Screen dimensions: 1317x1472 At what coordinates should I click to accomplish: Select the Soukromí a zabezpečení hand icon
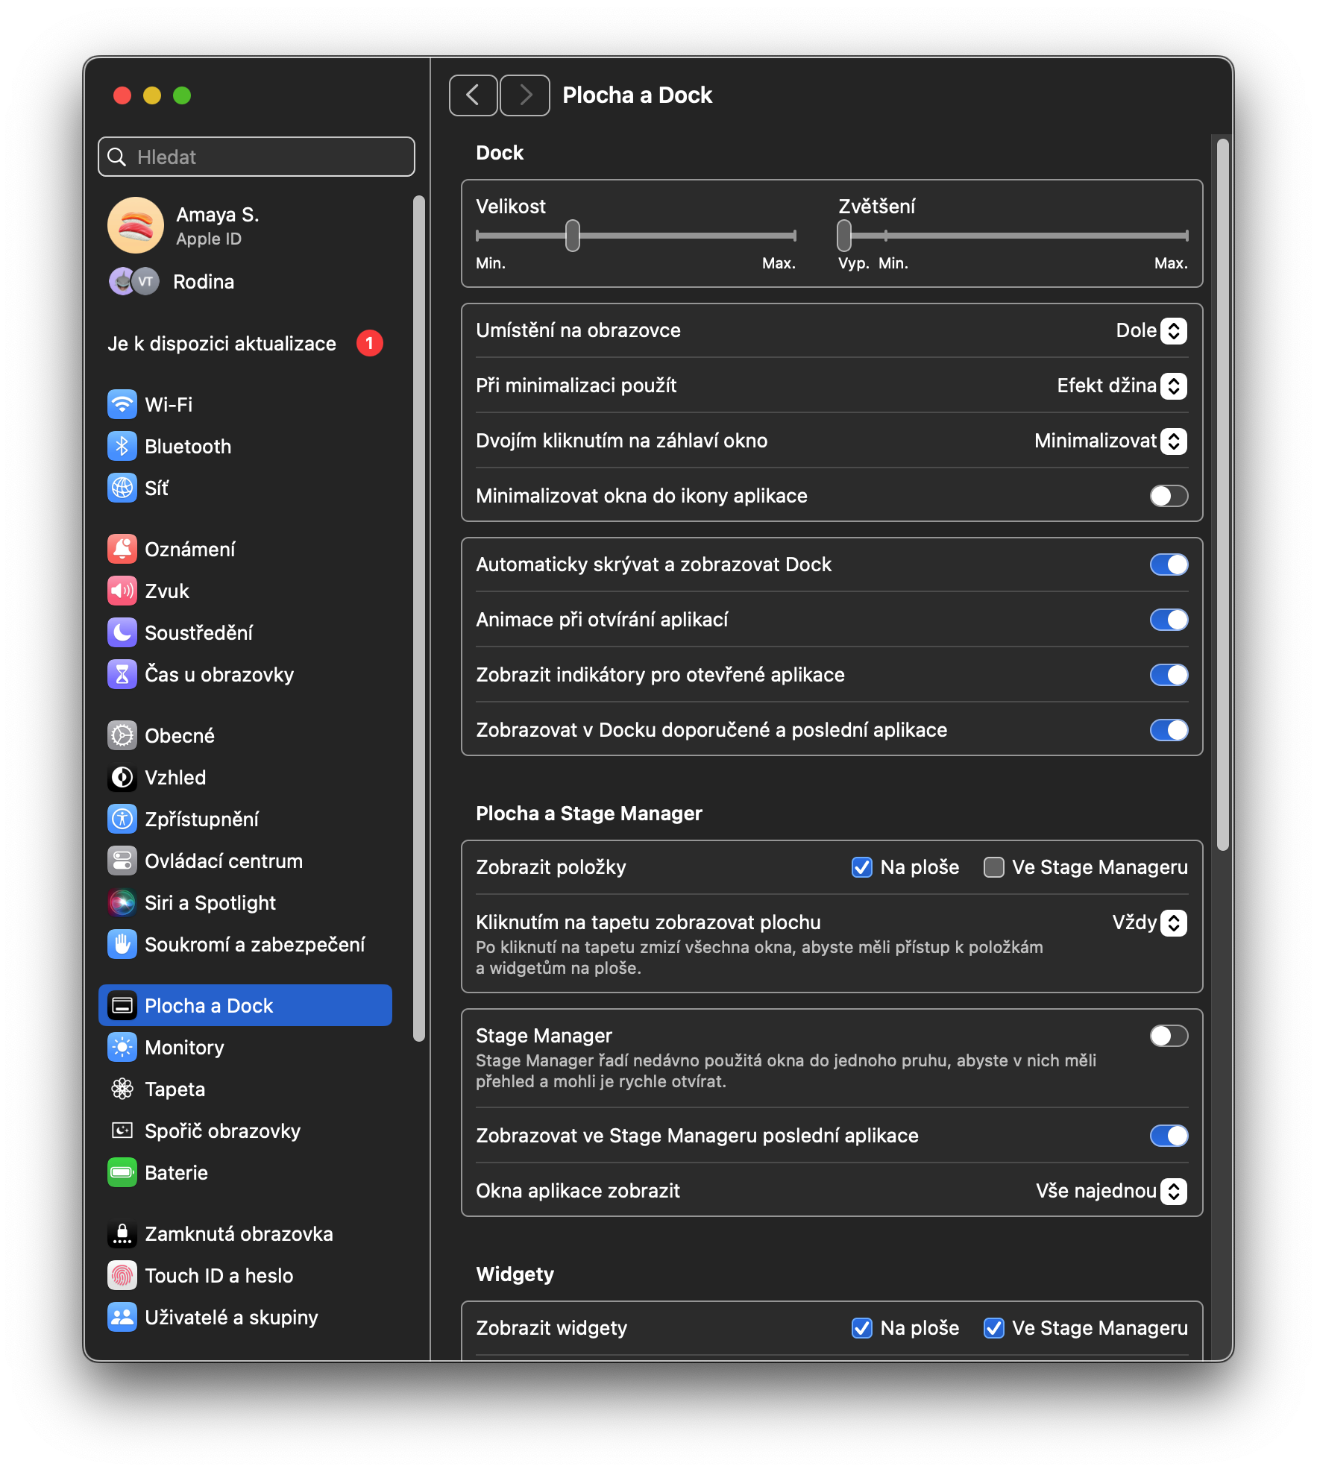[122, 945]
